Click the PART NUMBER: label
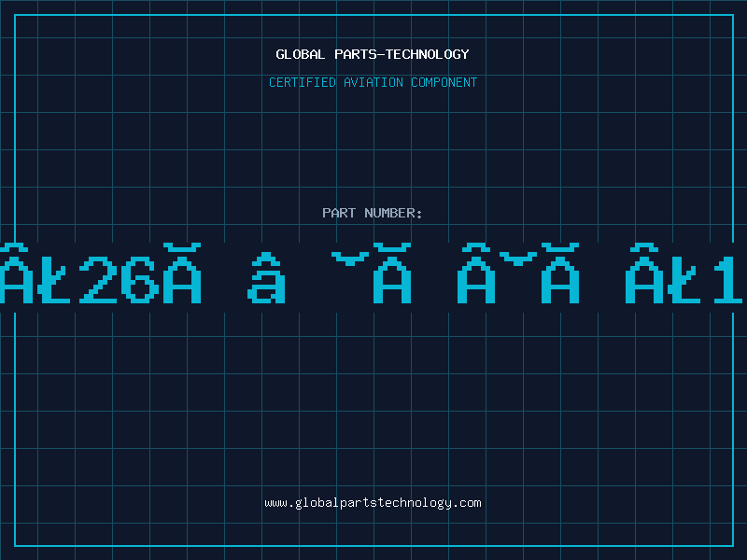The width and height of the screenshot is (747, 560). (x=373, y=213)
